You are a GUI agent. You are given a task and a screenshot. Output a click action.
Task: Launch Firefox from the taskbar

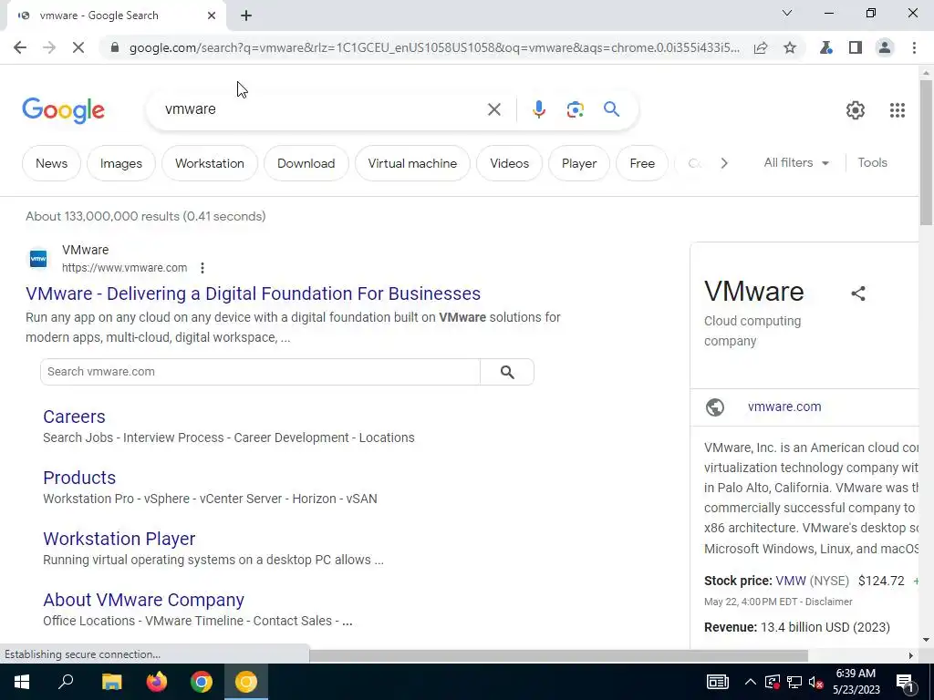pyautogui.click(x=157, y=682)
